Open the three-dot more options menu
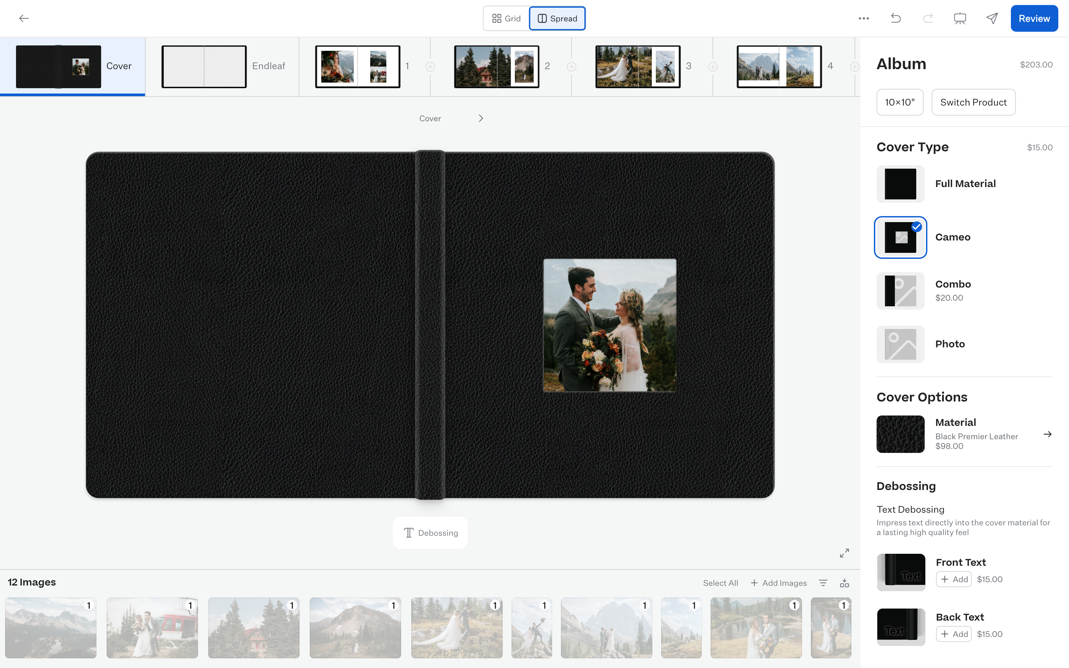 (864, 18)
